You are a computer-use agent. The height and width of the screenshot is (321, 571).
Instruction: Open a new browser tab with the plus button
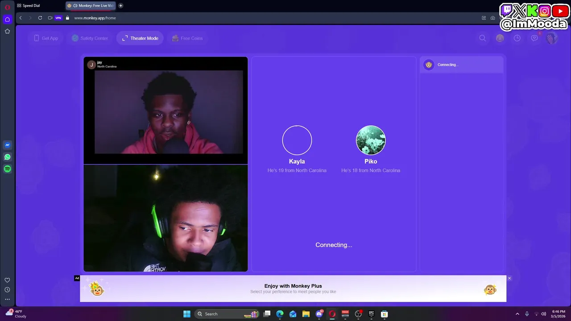point(120,6)
